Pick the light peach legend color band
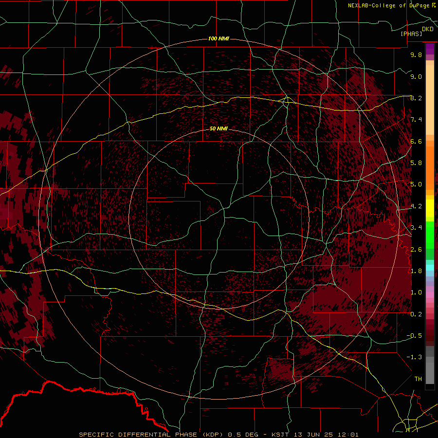This screenshot has width=438, height=438. pos(430,100)
